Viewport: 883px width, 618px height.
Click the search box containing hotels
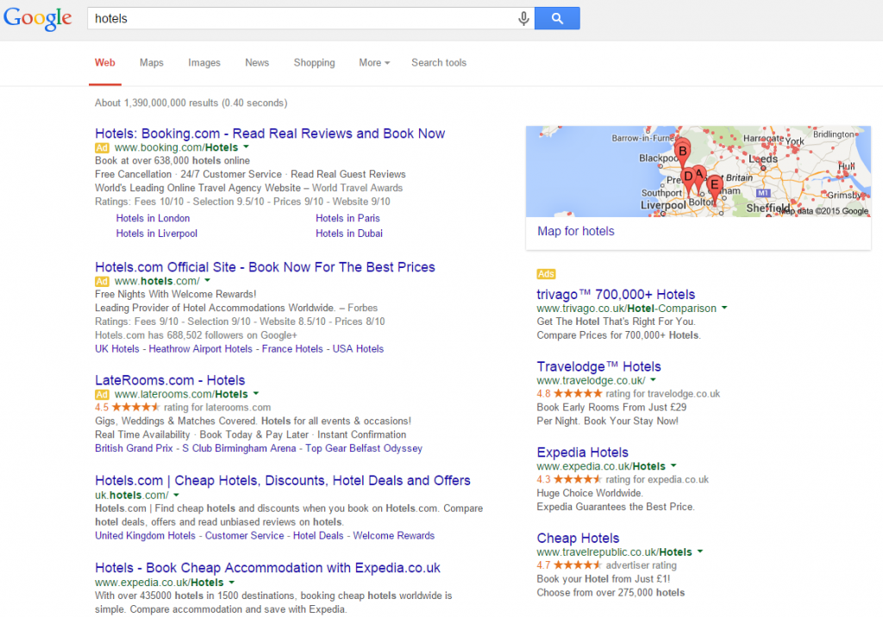pos(302,18)
